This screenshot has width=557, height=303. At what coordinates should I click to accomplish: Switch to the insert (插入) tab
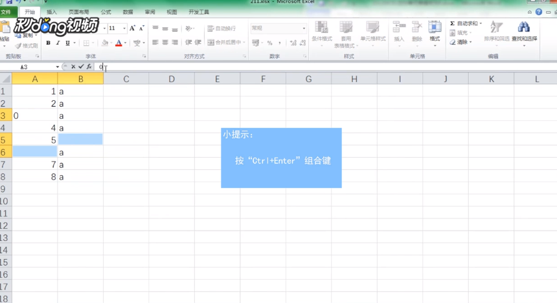point(52,12)
